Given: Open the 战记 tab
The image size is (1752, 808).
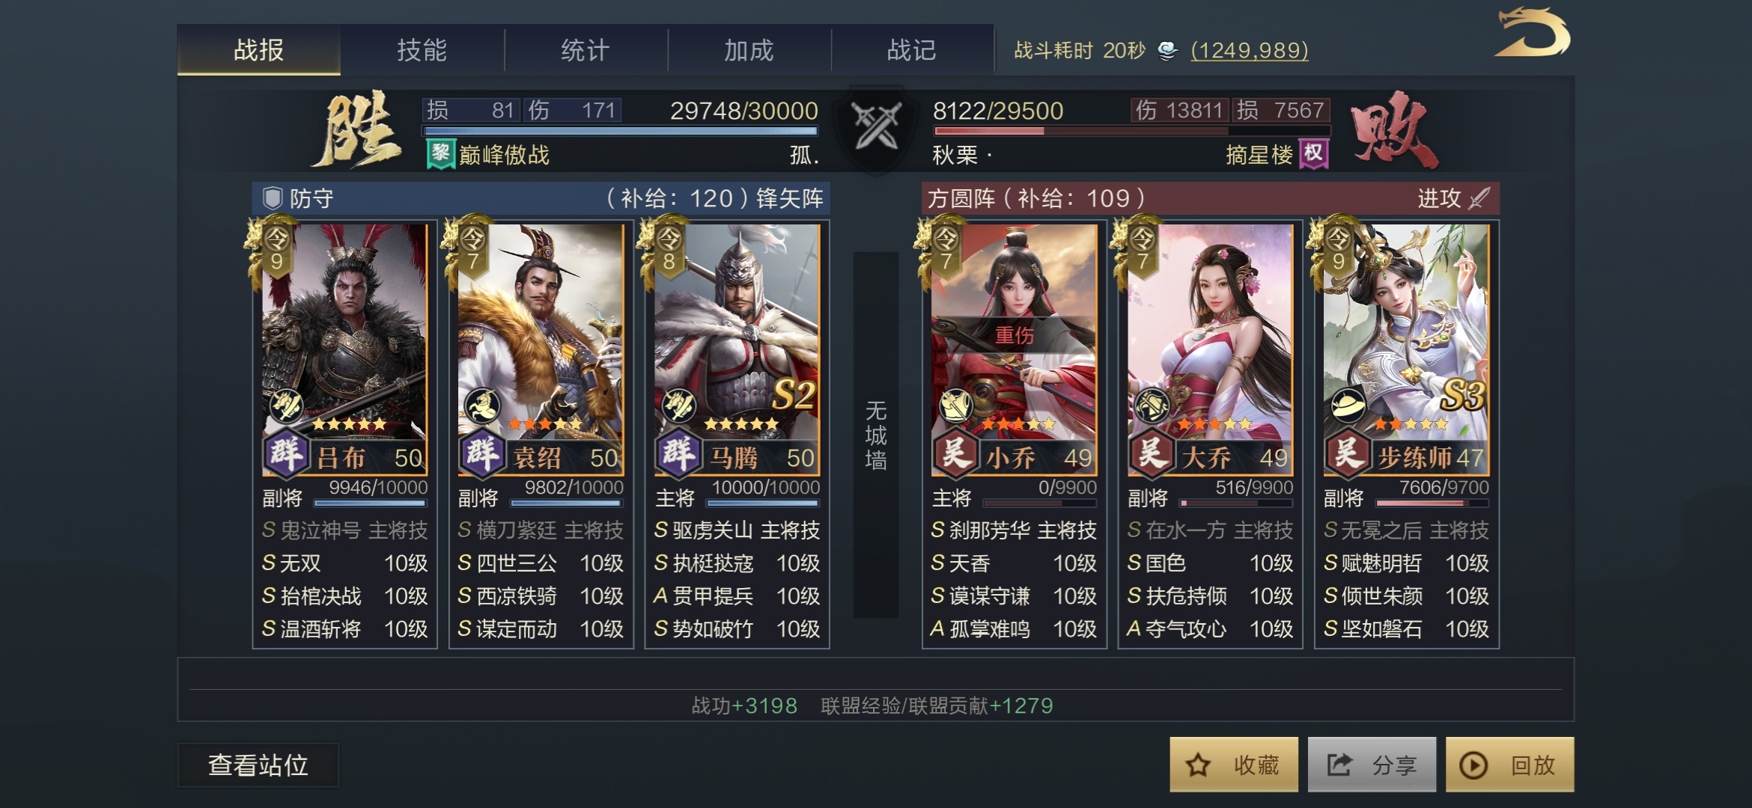Looking at the screenshot, I should pyautogui.click(x=912, y=50).
